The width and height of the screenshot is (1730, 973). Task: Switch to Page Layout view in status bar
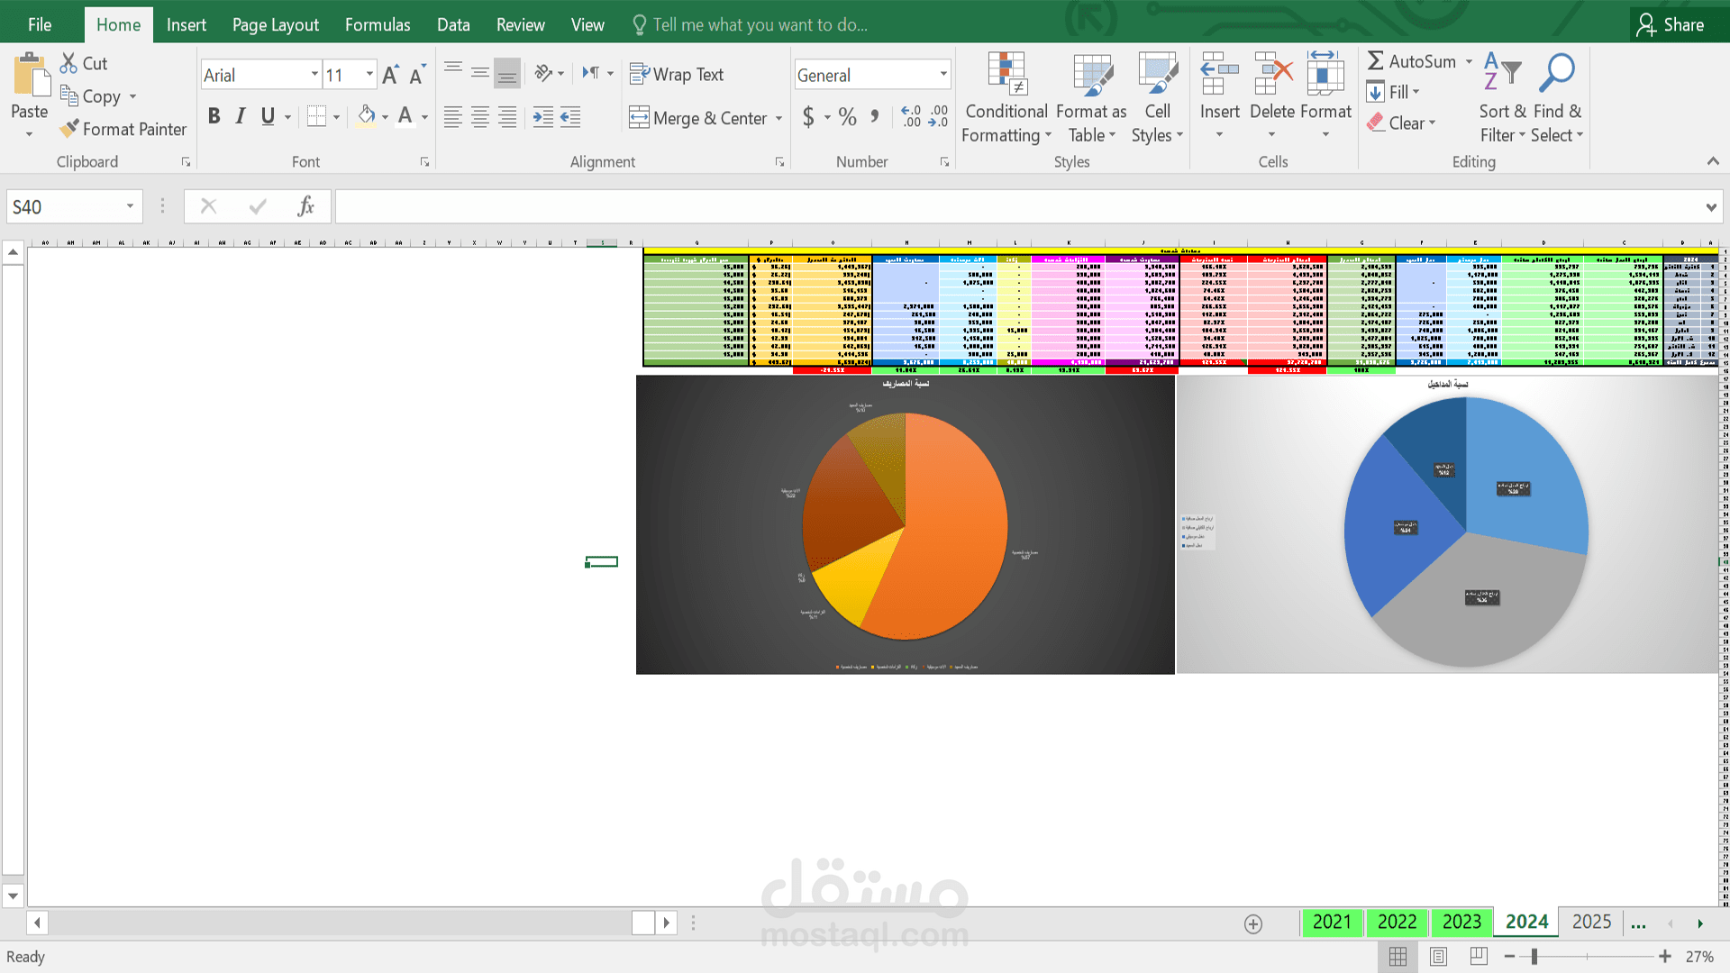pos(1438,957)
